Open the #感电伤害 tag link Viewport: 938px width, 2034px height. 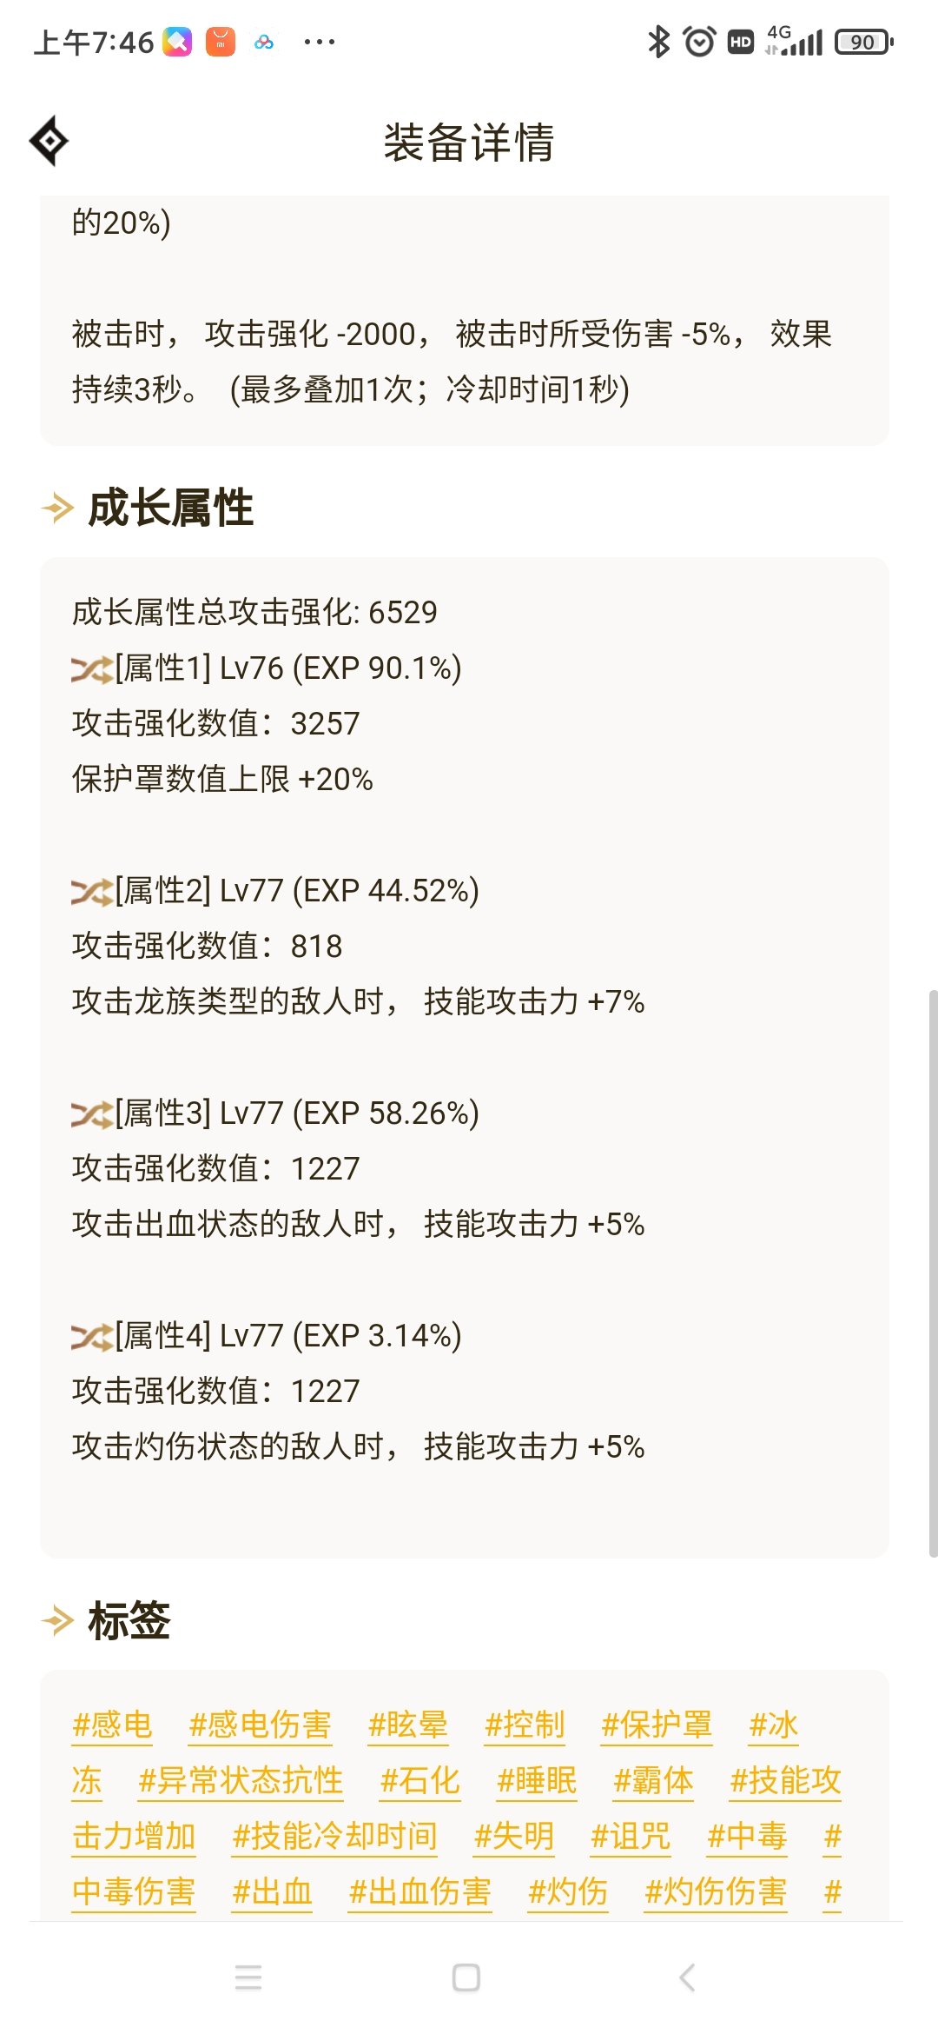[260, 1725]
